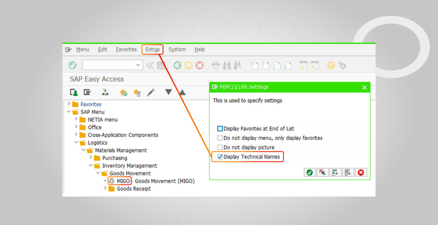438x225 pixels.
Task: Uncheck Display Technical Names checkbox
Action: (x=220, y=157)
